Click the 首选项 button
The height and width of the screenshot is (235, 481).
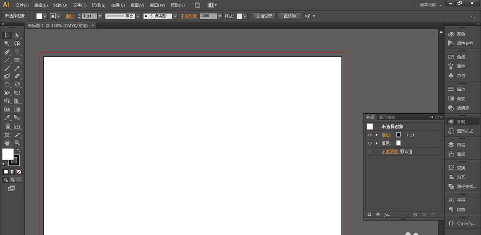point(290,16)
